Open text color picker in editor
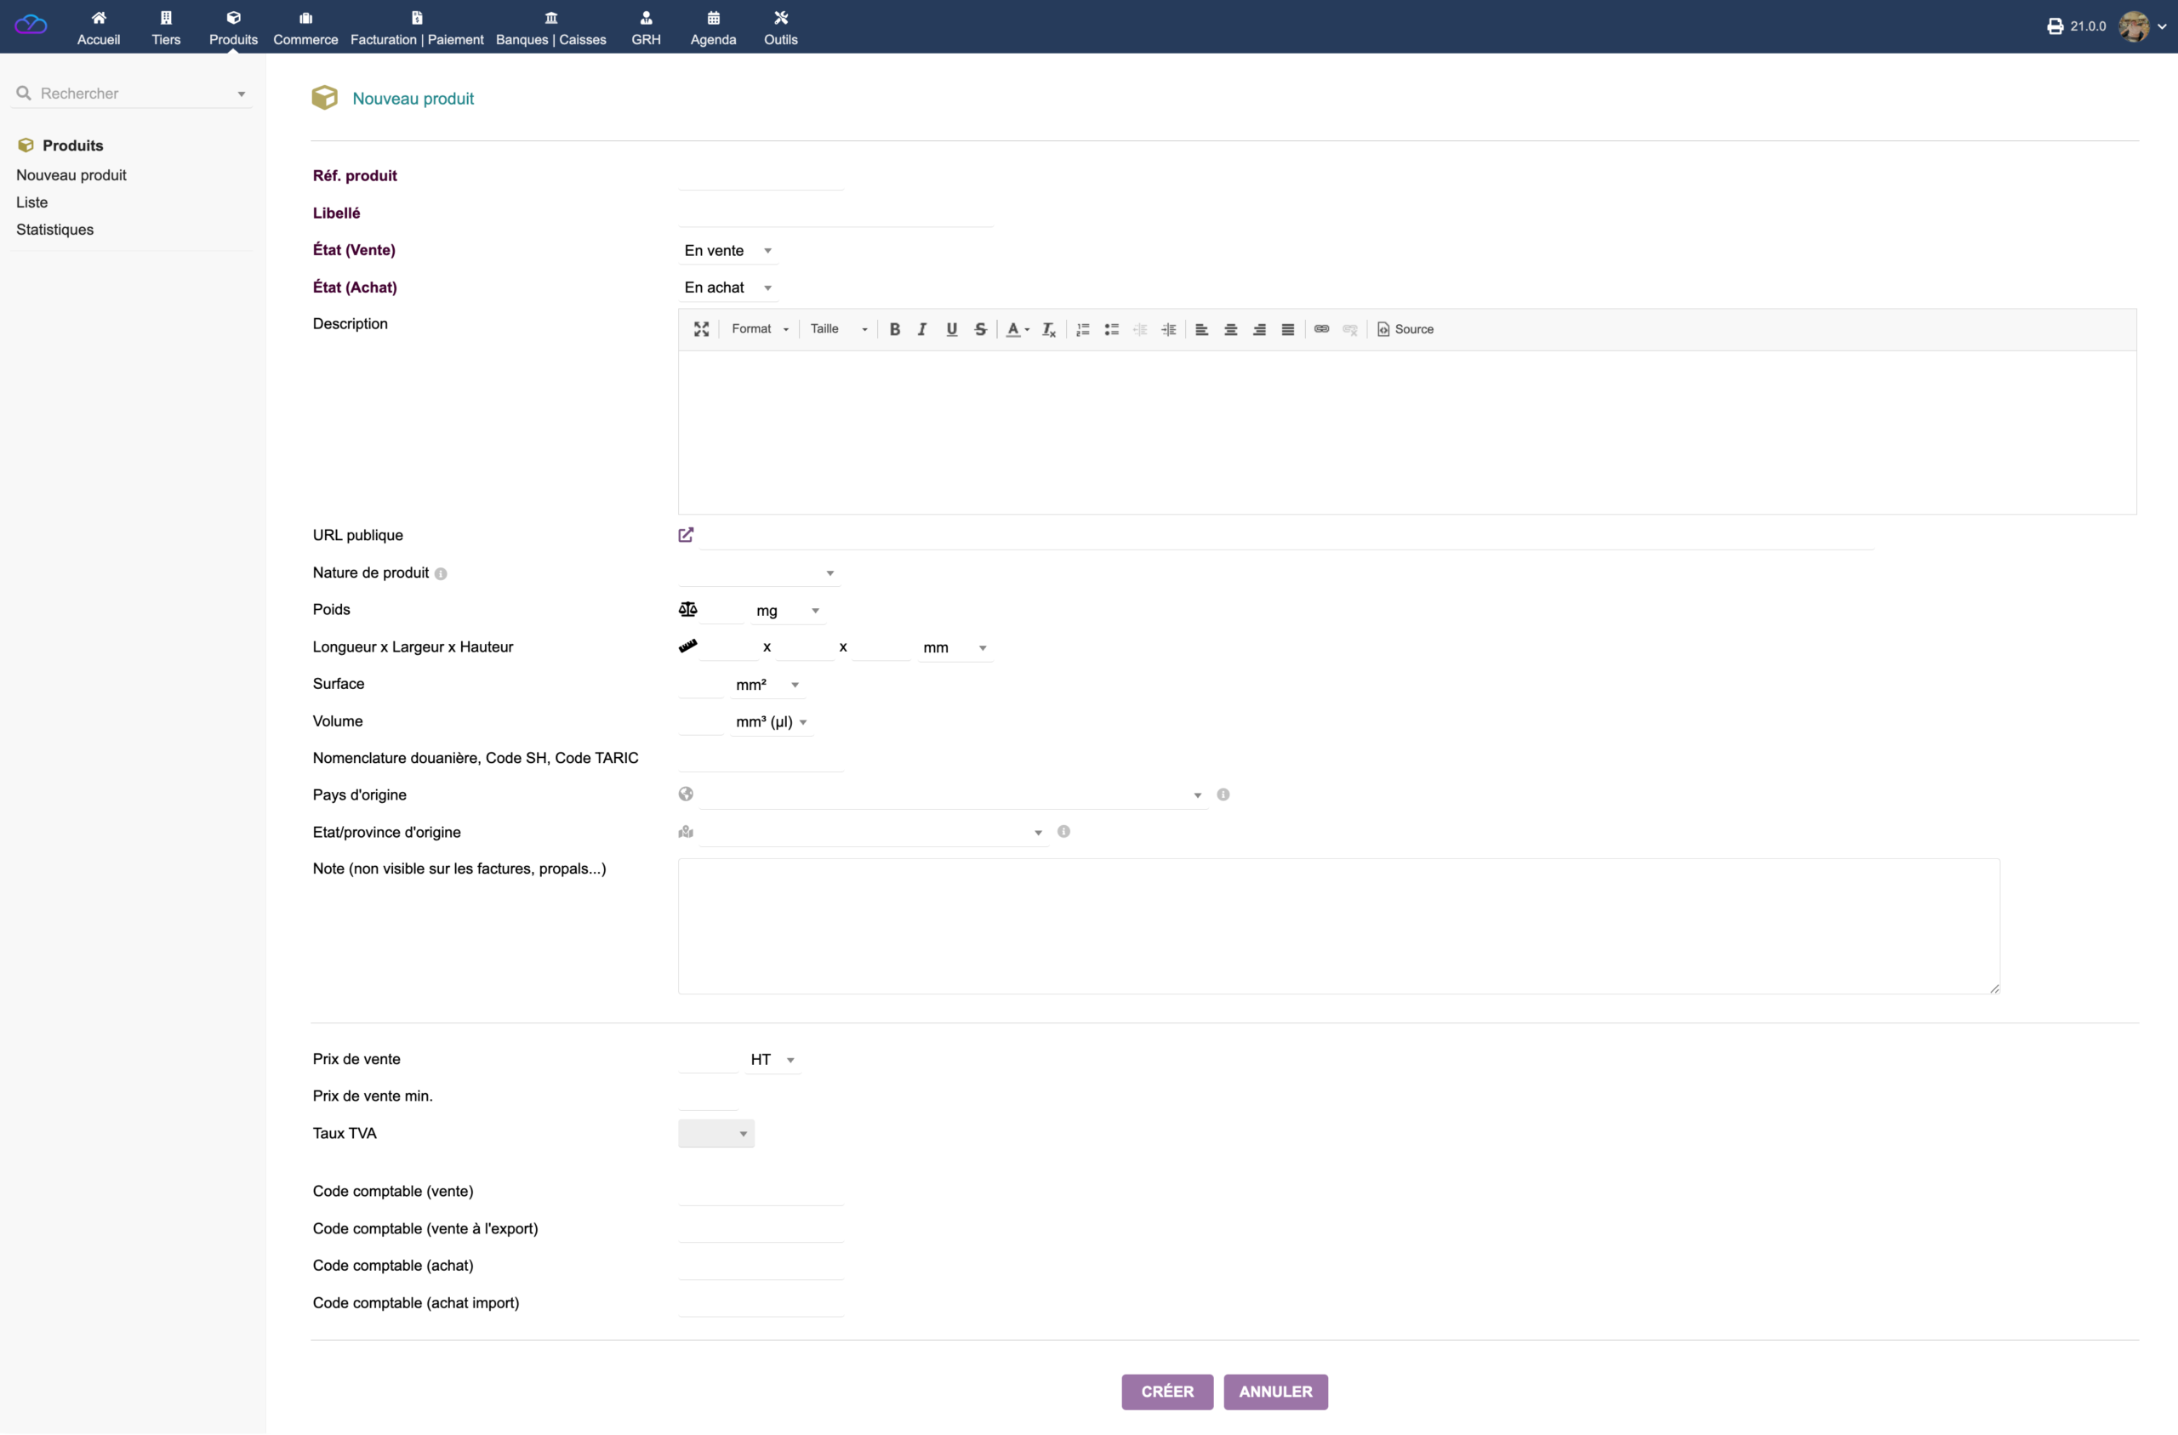2178x1435 pixels. pyautogui.click(x=1018, y=329)
